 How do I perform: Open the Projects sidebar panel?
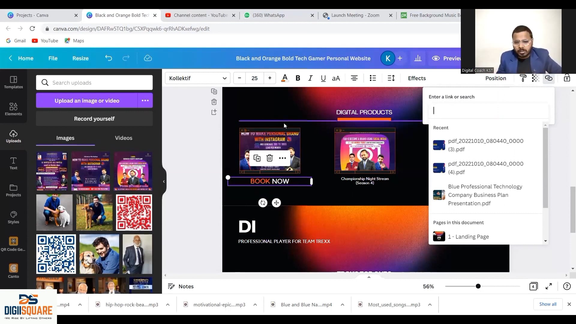pyautogui.click(x=13, y=190)
